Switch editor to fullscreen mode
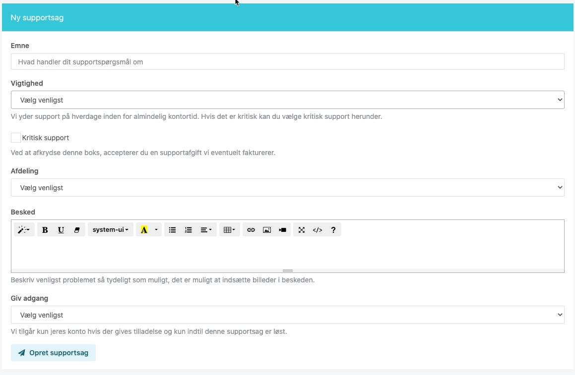The image size is (575, 375). click(x=302, y=230)
